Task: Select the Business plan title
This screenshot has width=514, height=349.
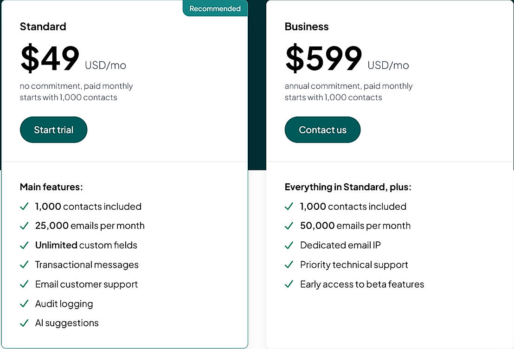Action: coord(306,26)
